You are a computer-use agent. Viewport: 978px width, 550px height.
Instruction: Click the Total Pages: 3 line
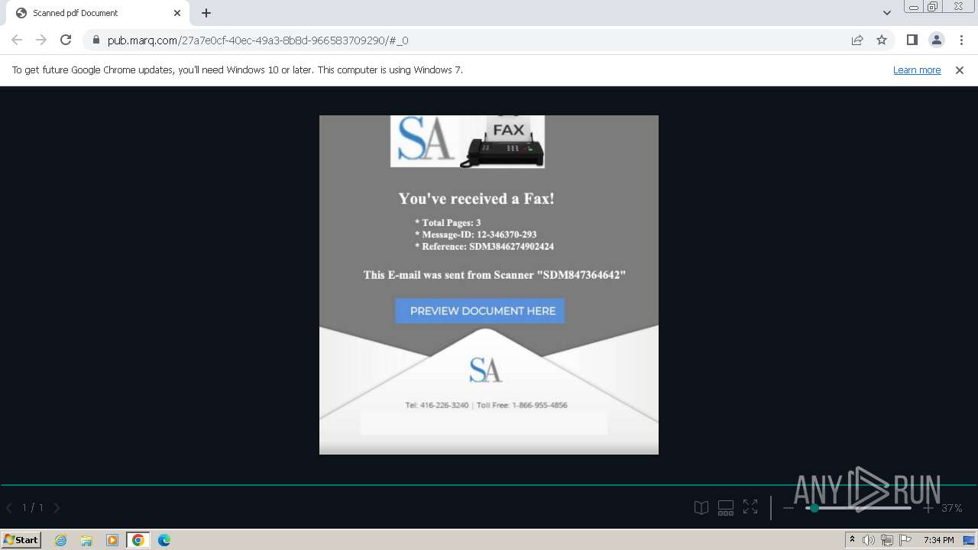pyautogui.click(x=448, y=223)
